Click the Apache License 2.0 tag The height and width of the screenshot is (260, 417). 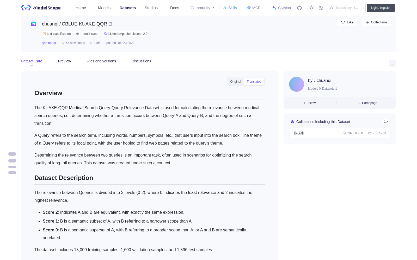click(x=126, y=34)
